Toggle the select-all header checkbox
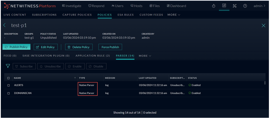The image size is (270, 118). (8, 78)
